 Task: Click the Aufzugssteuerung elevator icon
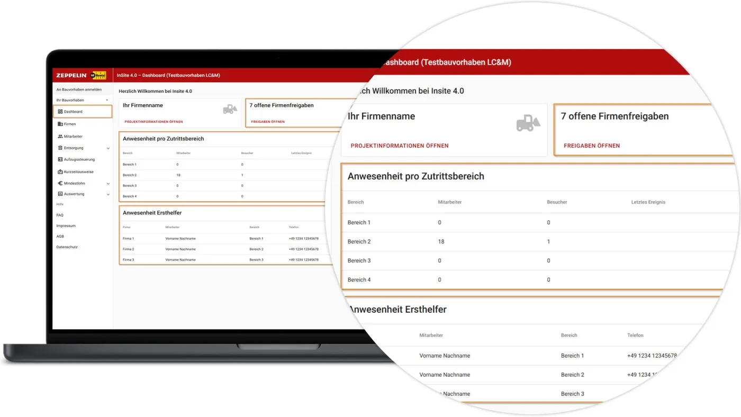coord(61,159)
